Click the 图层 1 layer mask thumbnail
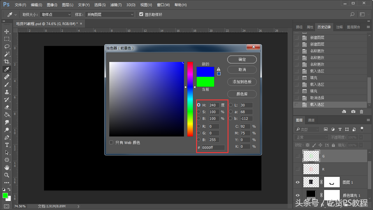The image size is (373, 210). point(332,182)
